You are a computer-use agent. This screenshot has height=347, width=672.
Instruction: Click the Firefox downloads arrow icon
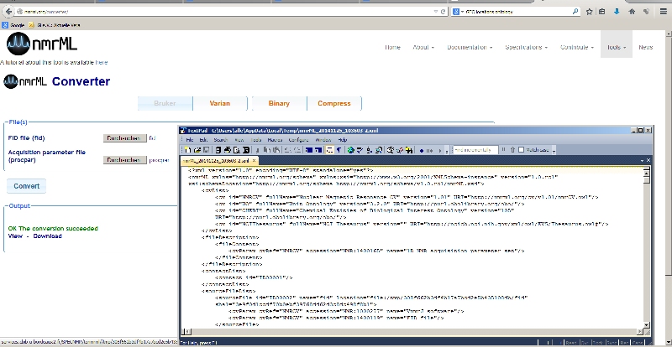click(x=617, y=12)
